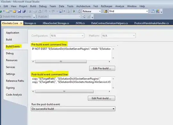Expand the find combo box dropdown arrow

[147, 11]
